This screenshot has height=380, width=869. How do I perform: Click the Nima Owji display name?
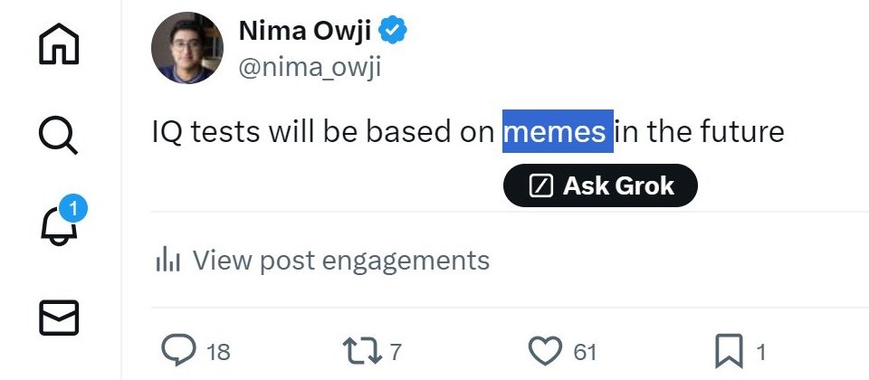click(x=305, y=31)
